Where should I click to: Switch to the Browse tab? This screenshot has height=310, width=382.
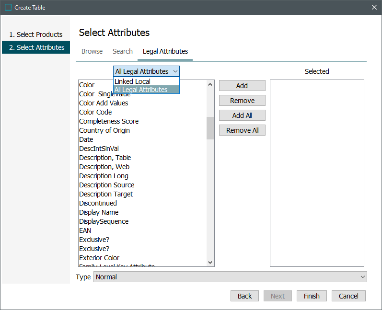pyautogui.click(x=92, y=51)
